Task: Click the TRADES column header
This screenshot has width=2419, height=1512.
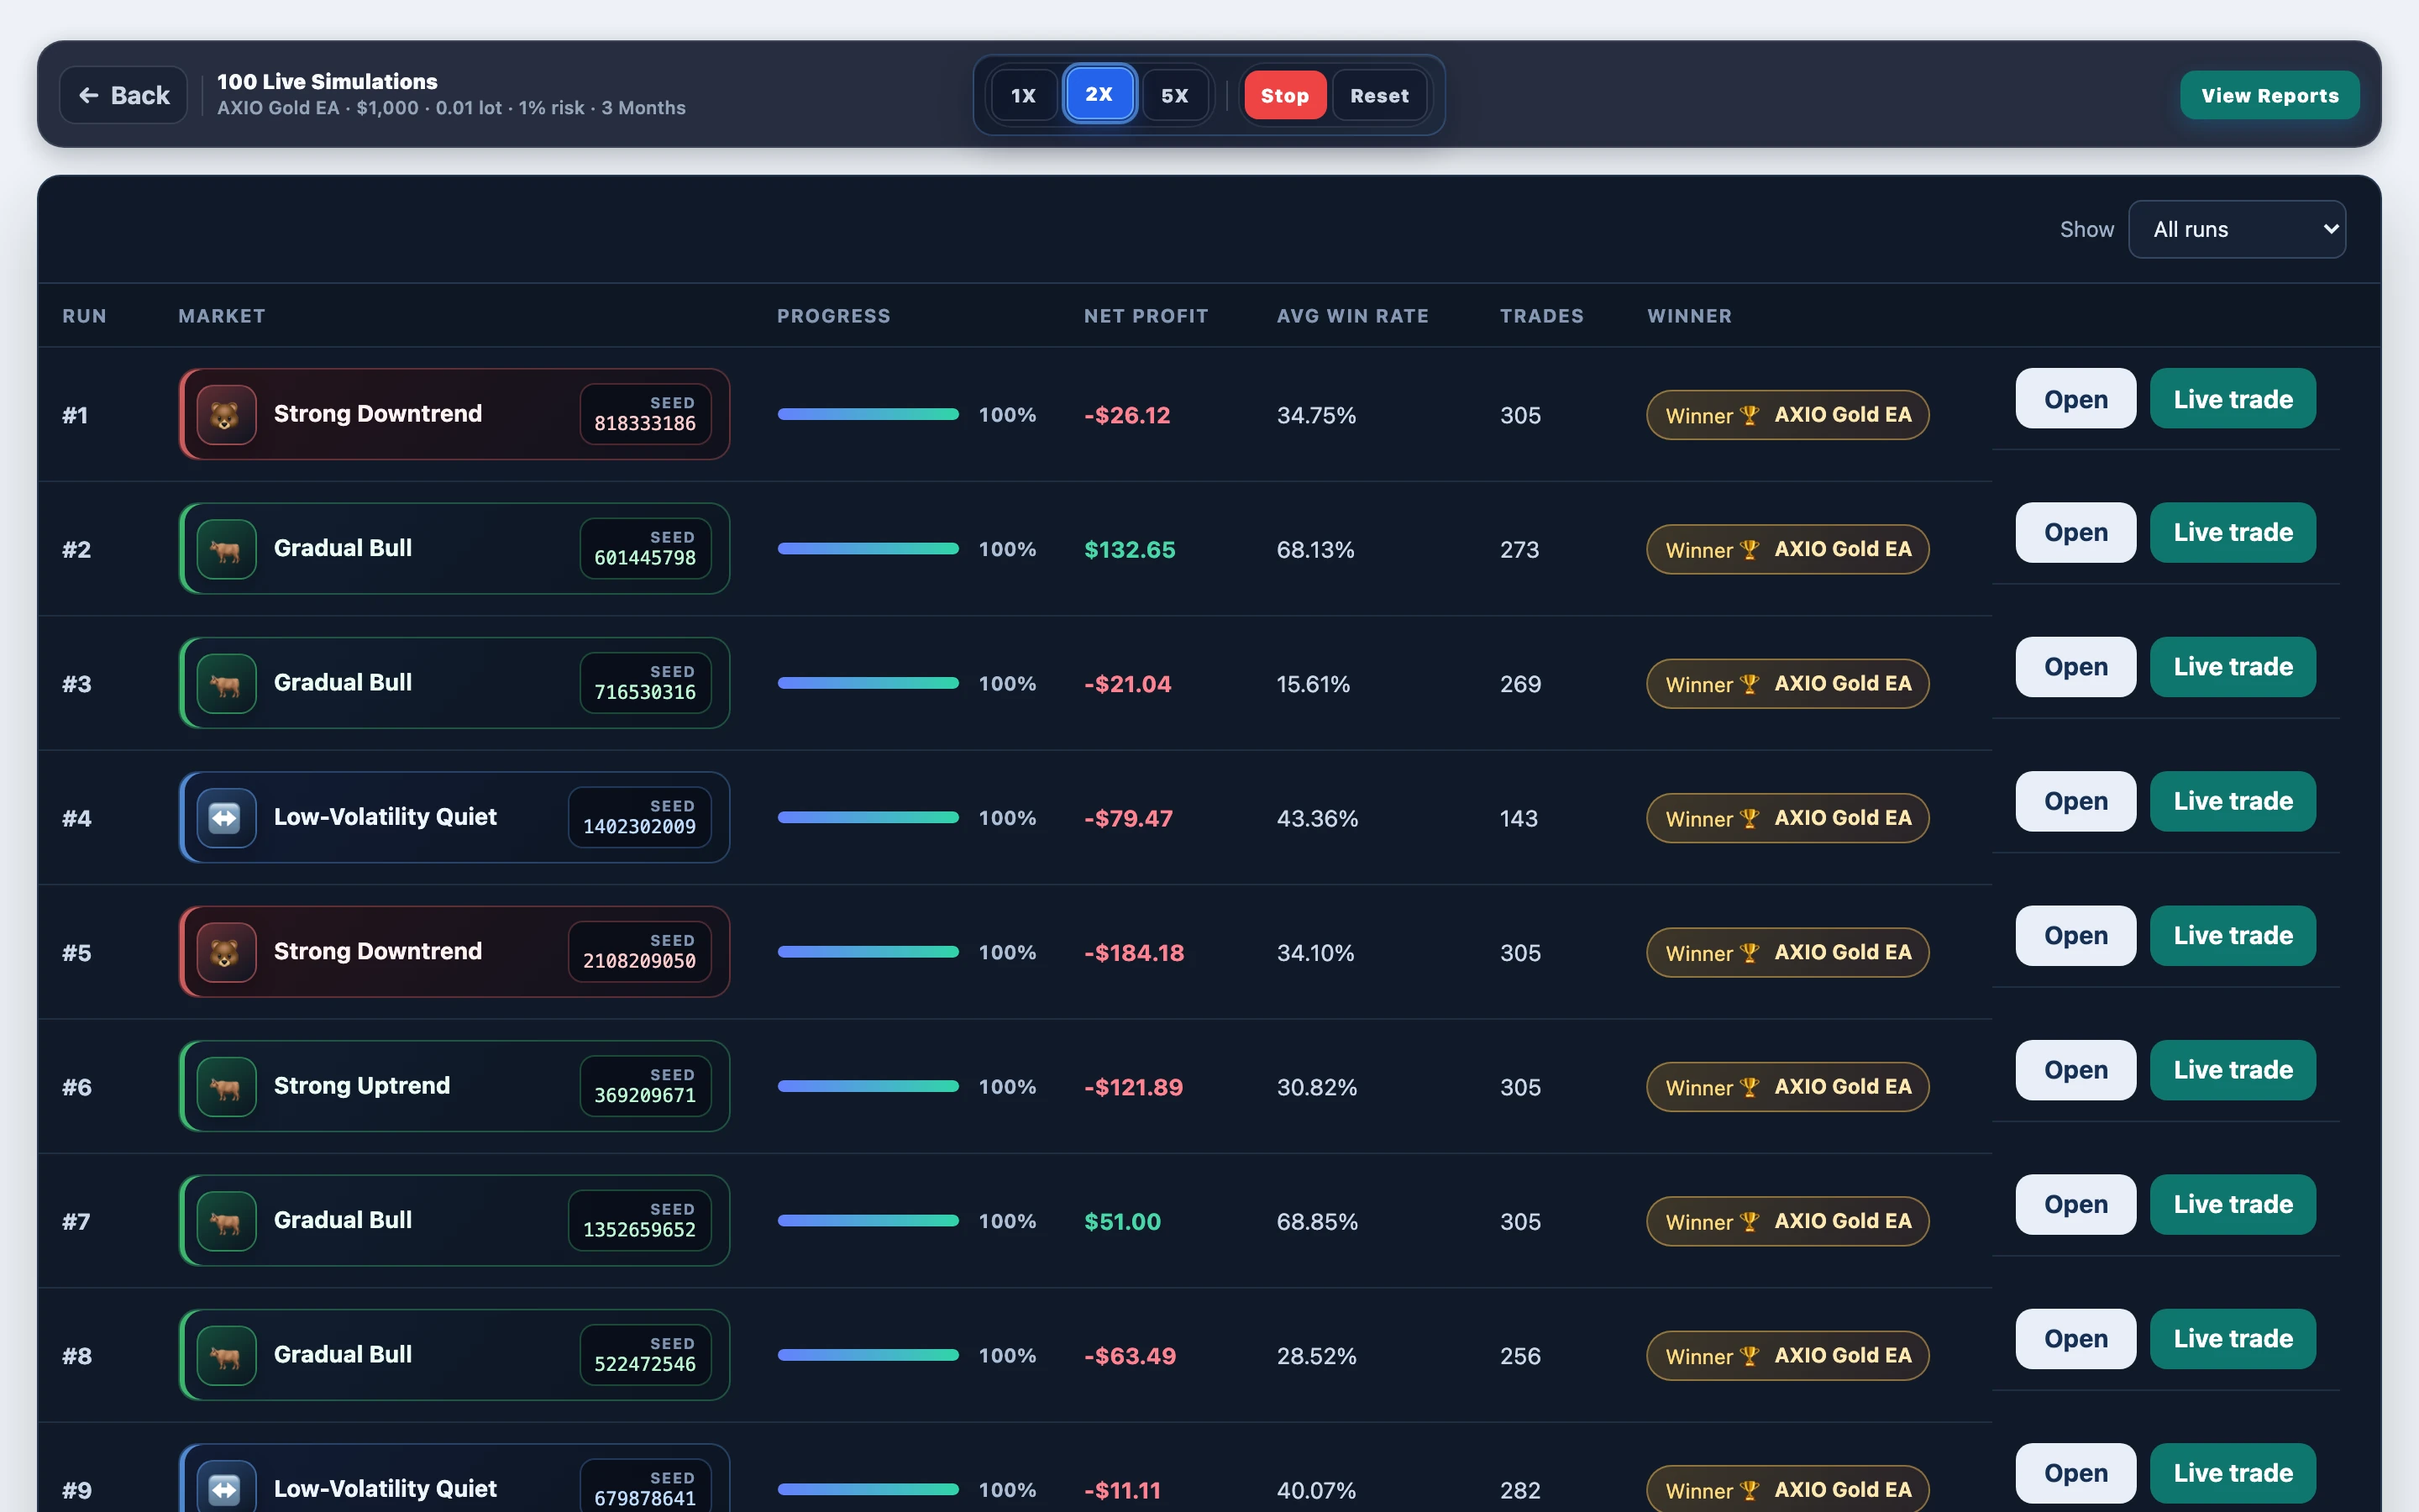Action: [x=1541, y=316]
